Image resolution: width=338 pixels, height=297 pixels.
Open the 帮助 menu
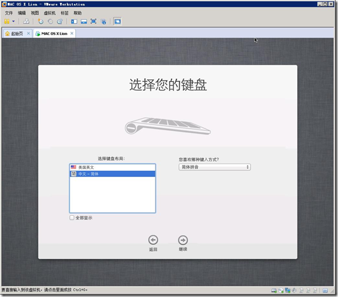click(78, 13)
